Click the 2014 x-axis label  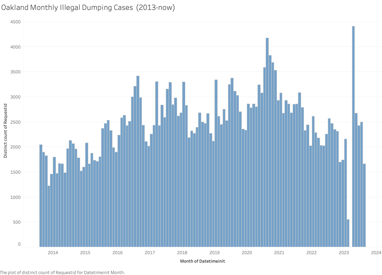[53, 253]
